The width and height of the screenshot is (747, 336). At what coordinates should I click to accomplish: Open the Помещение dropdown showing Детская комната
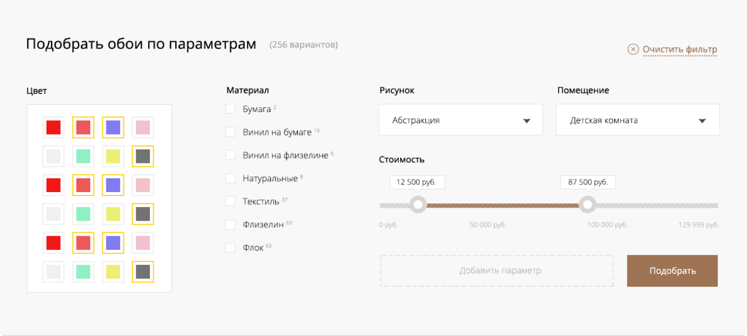point(638,120)
